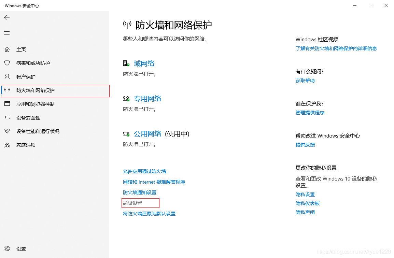394x258 pixels.
Task: Open the 公用网络 firewall settings
Action: pyautogui.click(x=147, y=134)
